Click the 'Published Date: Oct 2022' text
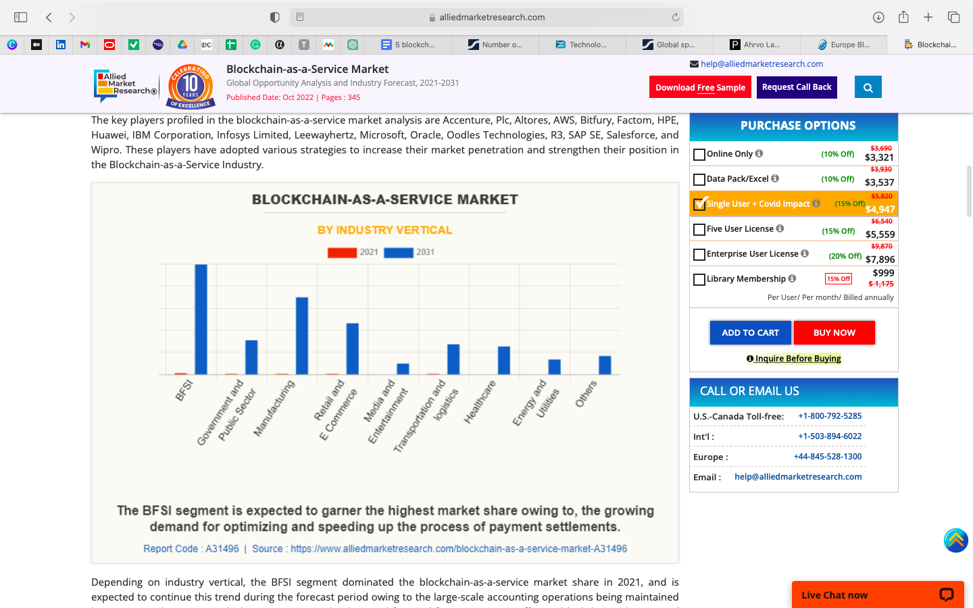Screen dimensions: 973x608 click(x=270, y=97)
